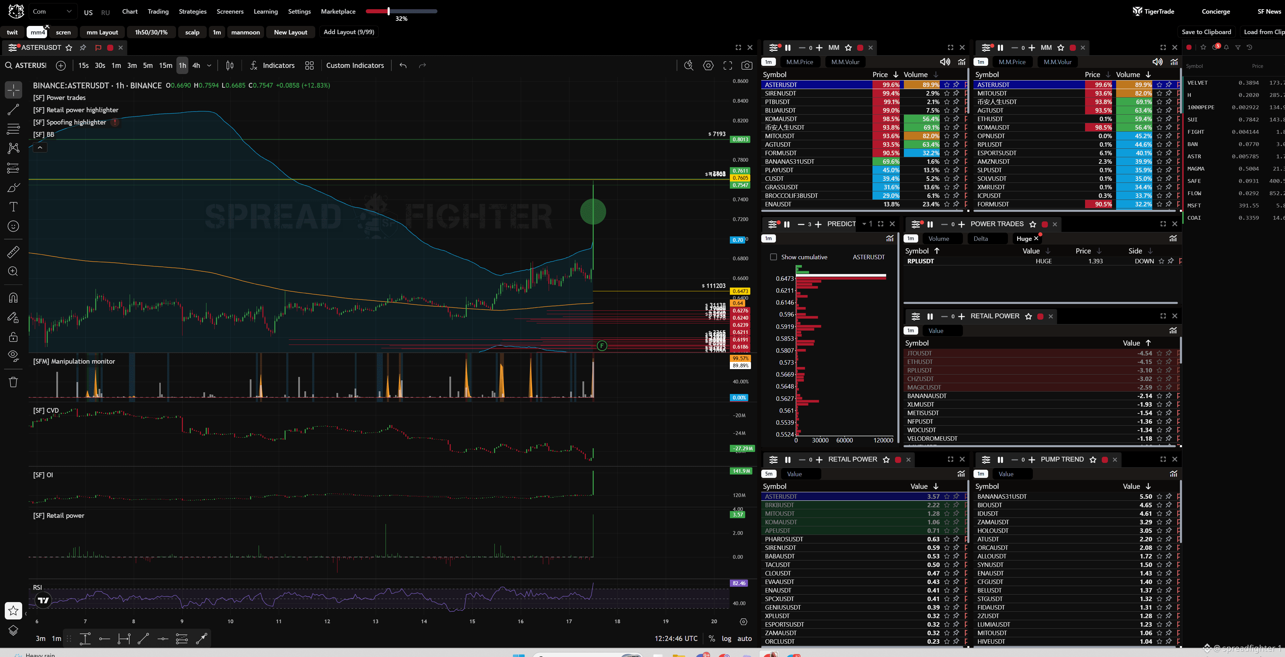Open the Marketplace menu
The image size is (1285, 657).
(338, 12)
